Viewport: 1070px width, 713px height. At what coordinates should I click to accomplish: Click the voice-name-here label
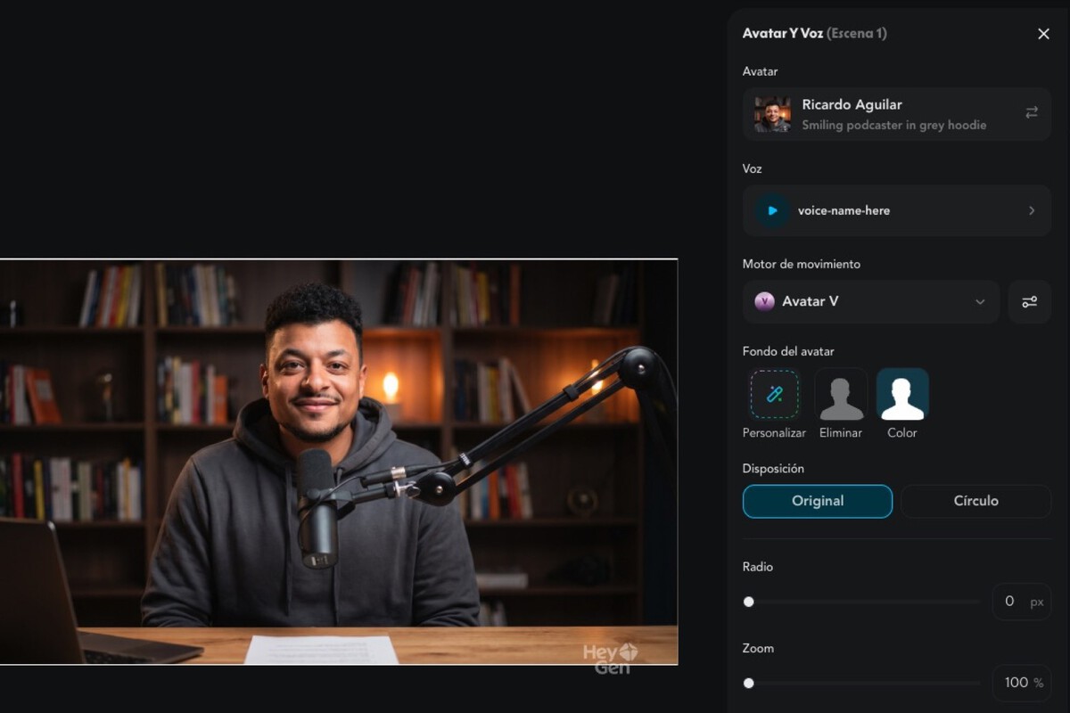click(x=844, y=210)
